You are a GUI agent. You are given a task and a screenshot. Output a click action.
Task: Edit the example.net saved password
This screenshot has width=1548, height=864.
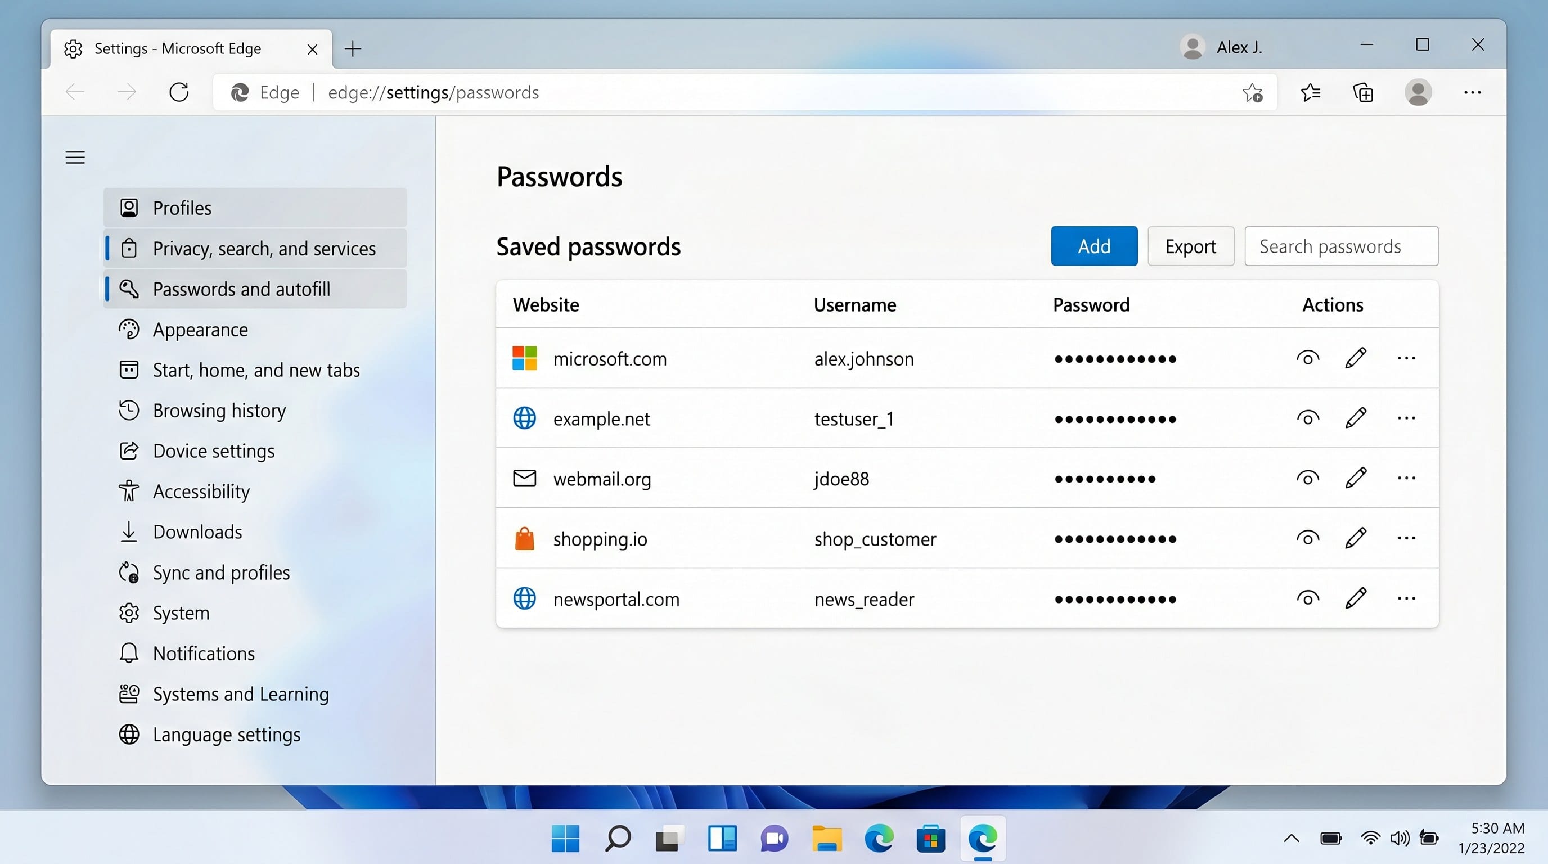[x=1356, y=418]
